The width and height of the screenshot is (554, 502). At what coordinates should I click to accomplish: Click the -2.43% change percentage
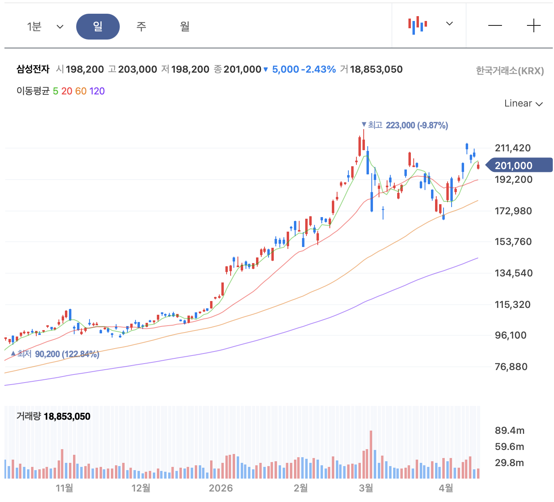pos(319,69)
